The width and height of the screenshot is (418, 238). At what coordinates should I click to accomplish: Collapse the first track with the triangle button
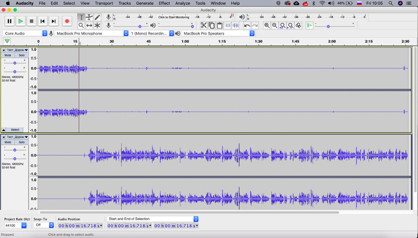[x=4, y=129]
